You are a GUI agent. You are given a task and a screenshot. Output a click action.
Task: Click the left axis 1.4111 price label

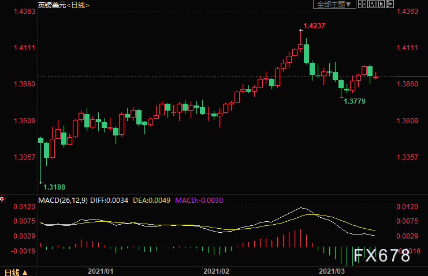click(25, 48)
